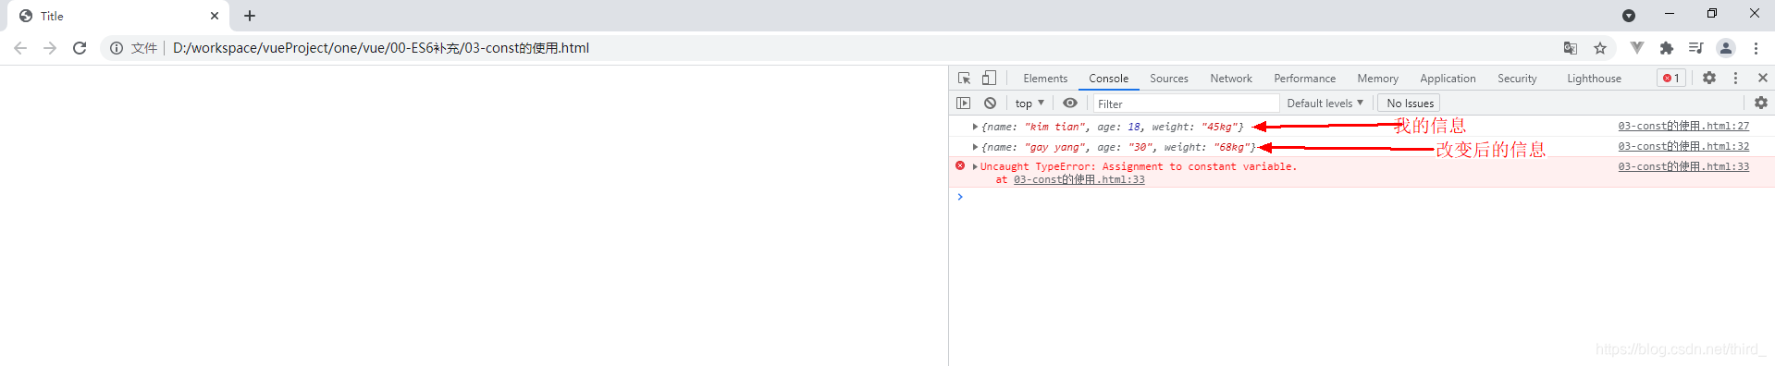Switch to the Lighthouse tab
The image size is (1775, 366).
click(x=1594, y=79)
